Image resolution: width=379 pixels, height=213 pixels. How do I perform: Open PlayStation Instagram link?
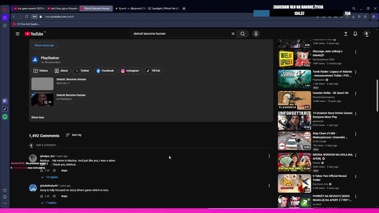(x=130, y=71)
